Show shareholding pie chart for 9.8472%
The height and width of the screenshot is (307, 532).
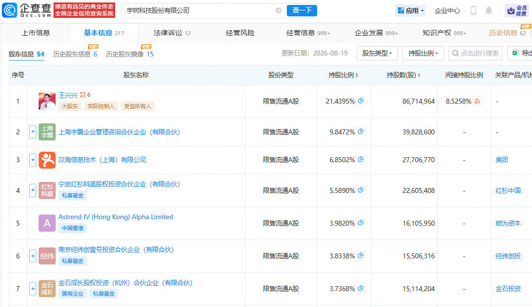click(x=361, y=131)
